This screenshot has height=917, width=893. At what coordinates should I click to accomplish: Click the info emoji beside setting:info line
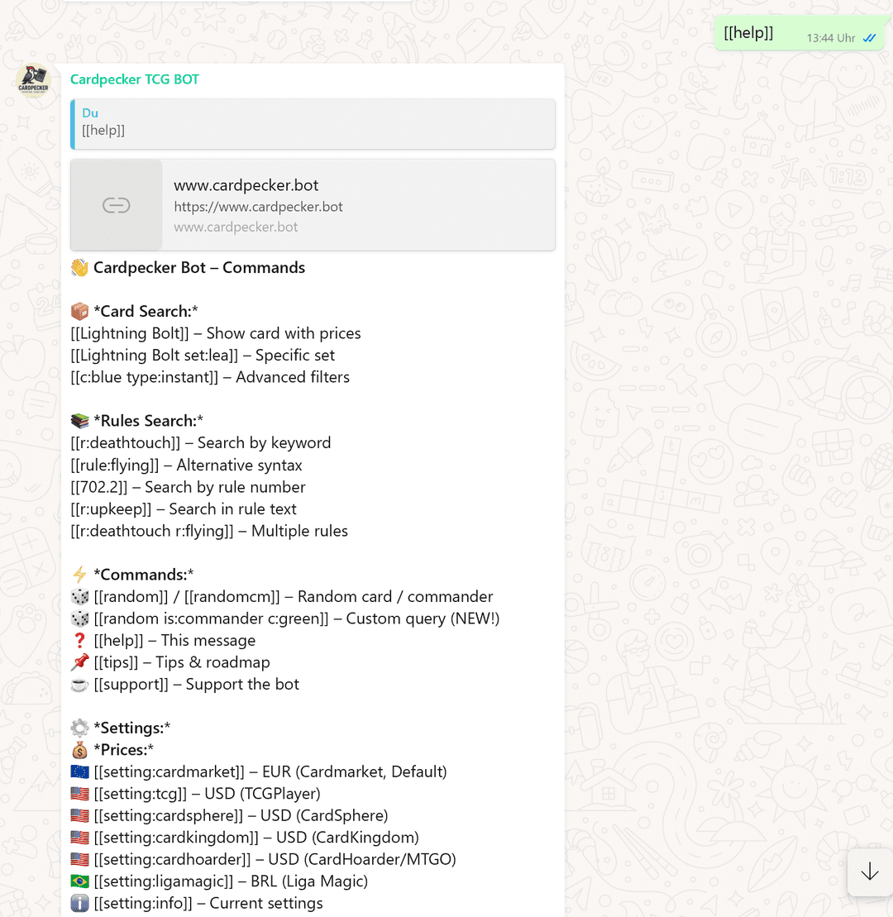79,903
